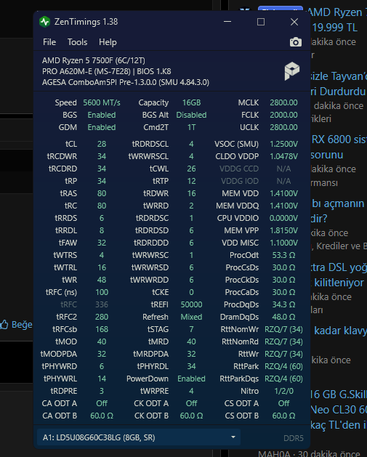Image resolution: width=367 pixels, height=457 pixels.
Task: Click the tCL value '28'
Action: (102, 144)
